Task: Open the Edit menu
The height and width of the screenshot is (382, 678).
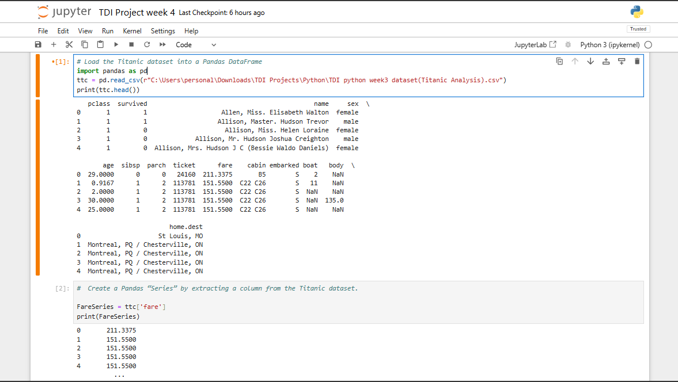Action: point(63,31)
